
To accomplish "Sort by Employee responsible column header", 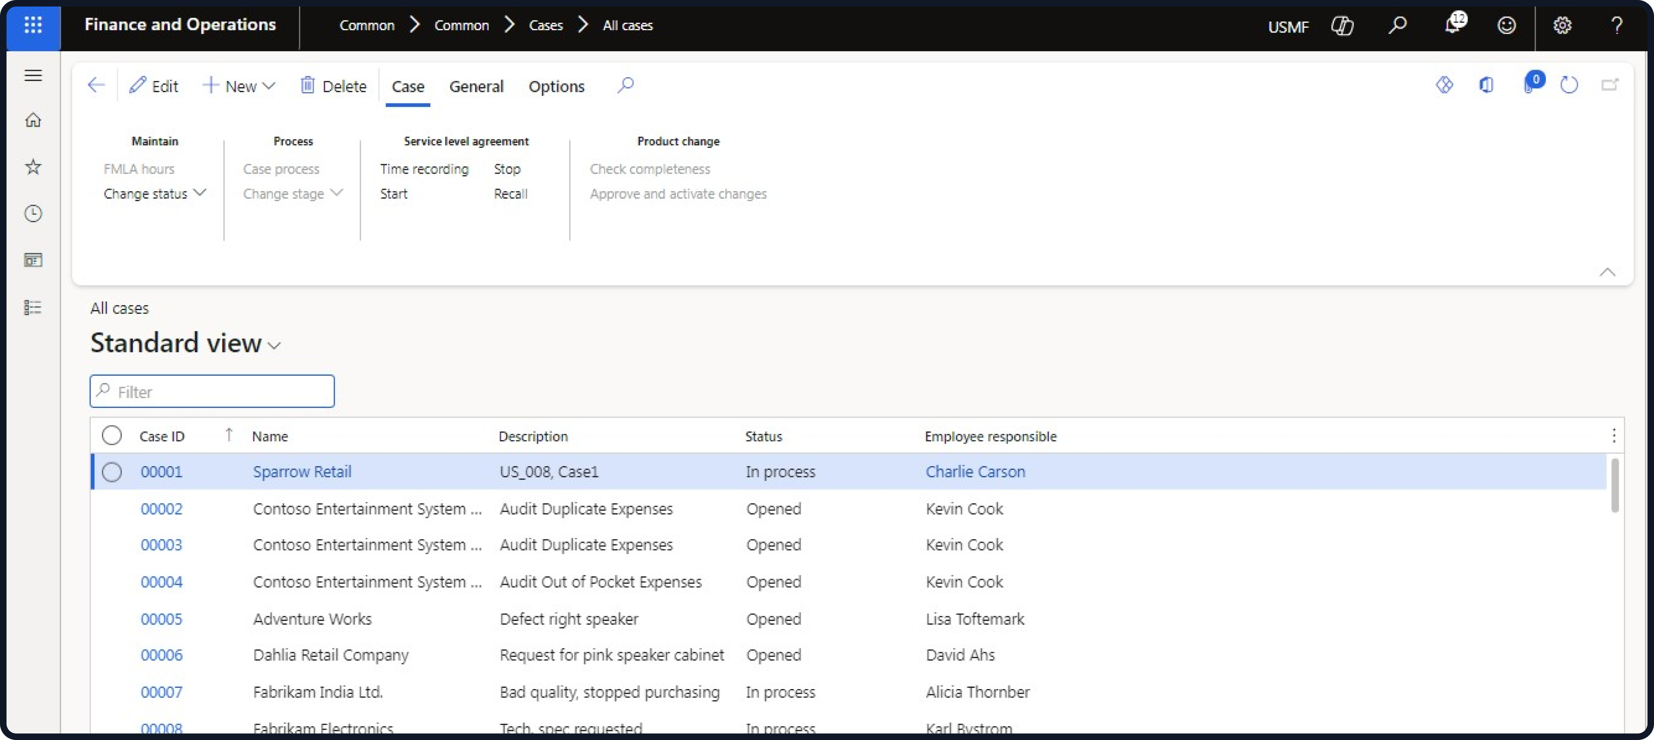I will click(990, 436).
